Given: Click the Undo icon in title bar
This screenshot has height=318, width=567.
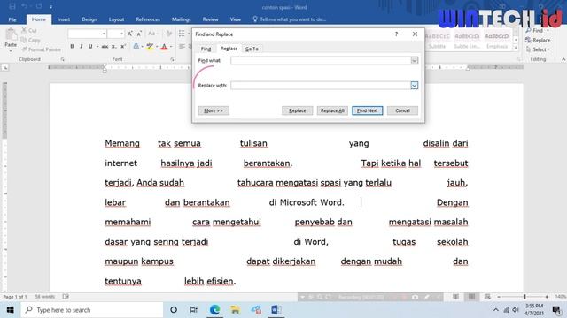Looking at the screenshot, I should pos(25,6).
